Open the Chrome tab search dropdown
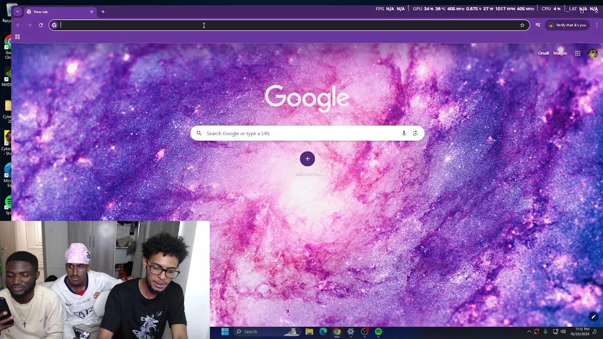Viewport: 603px width, 339px height. coord(17,11)
